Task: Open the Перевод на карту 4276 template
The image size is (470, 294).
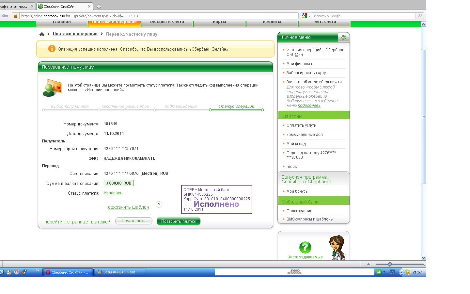Action: [311, 155]
